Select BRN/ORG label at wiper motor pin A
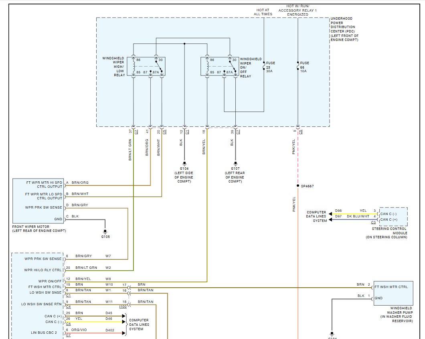This screenshot has height=339, width=425. 80,183
